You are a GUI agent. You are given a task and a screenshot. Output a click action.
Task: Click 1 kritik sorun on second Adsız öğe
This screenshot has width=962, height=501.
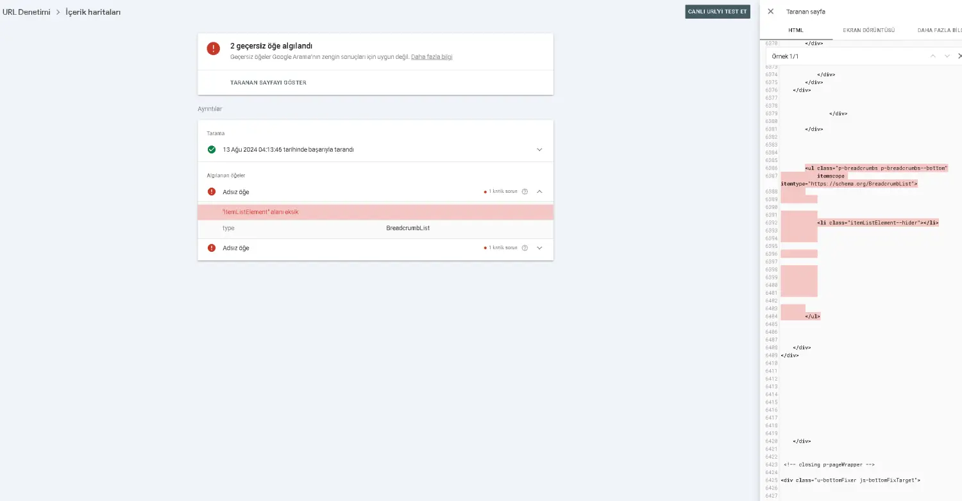pyautogui.click(x=503, y=248)
